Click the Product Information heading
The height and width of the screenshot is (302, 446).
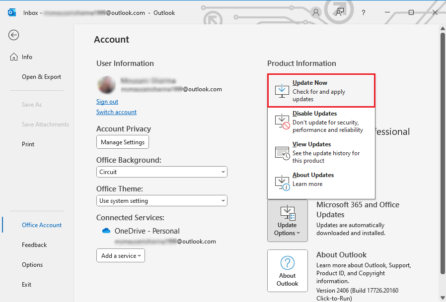coord(301,63)
